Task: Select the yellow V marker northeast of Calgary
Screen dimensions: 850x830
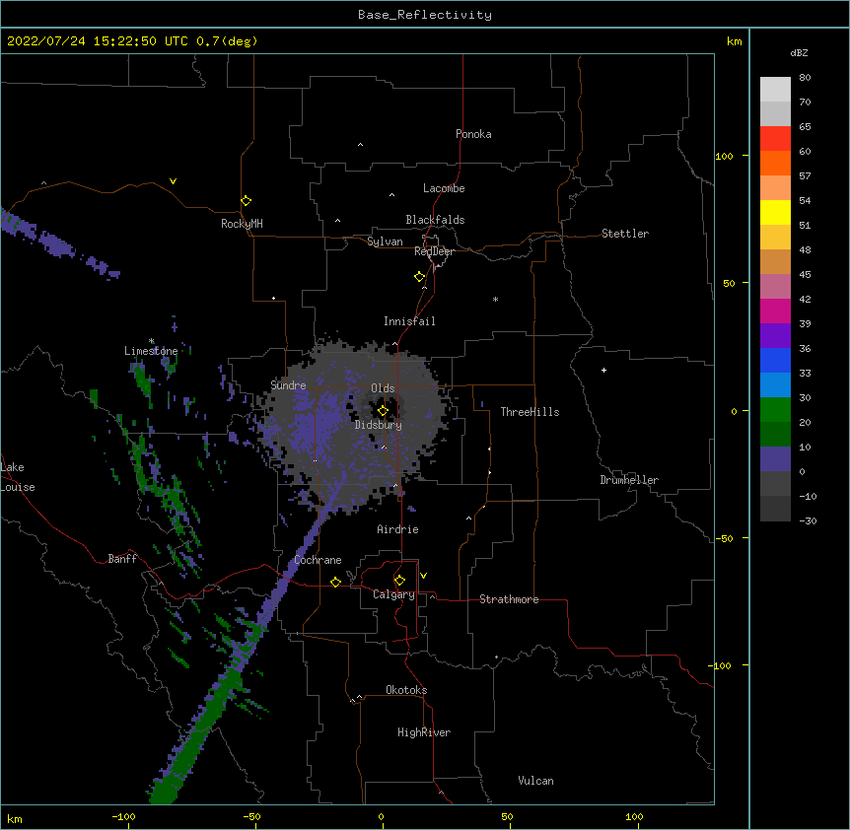Action: [x=423, y=576]
